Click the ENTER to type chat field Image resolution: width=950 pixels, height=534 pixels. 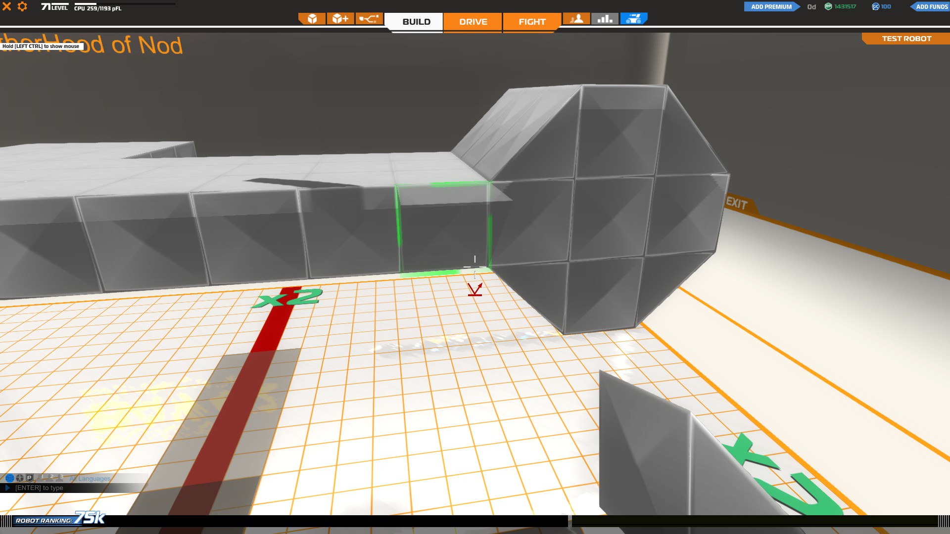pyautogui.click(x=40, y=488)
